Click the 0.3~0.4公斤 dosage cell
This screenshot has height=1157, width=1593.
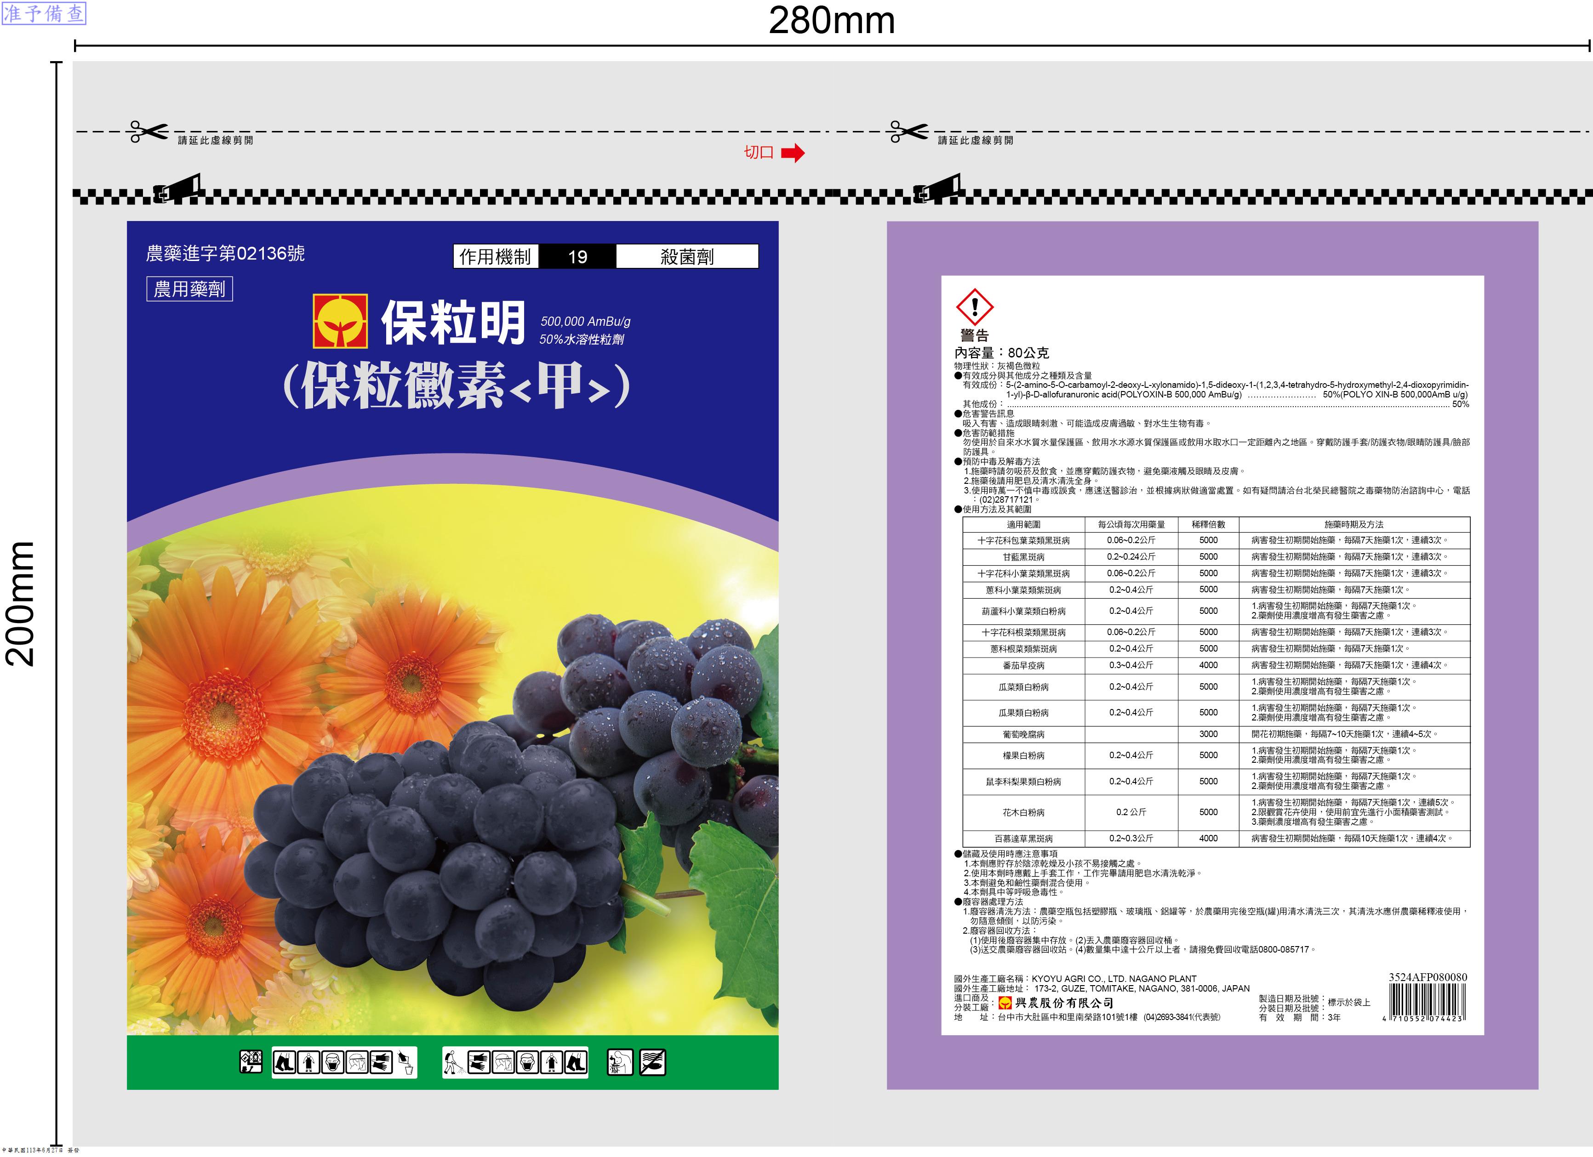(x=1131, y=665)
